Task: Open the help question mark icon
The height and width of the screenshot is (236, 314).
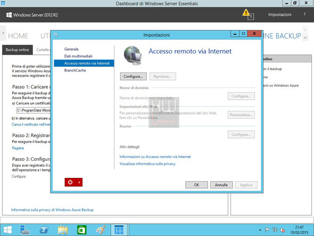Action: (x=304, y=14)
